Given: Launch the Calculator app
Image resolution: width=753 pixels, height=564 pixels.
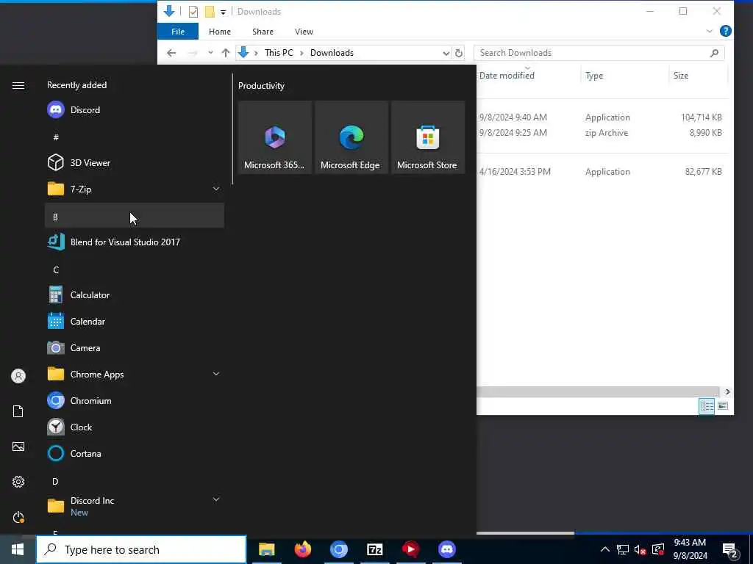Looking at the screenshot, I should coord(135,295).
